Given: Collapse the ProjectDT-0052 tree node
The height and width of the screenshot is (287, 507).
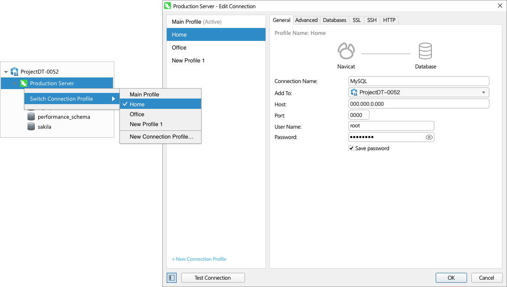Looking at the screenshot, I should (x=6, y=72).
